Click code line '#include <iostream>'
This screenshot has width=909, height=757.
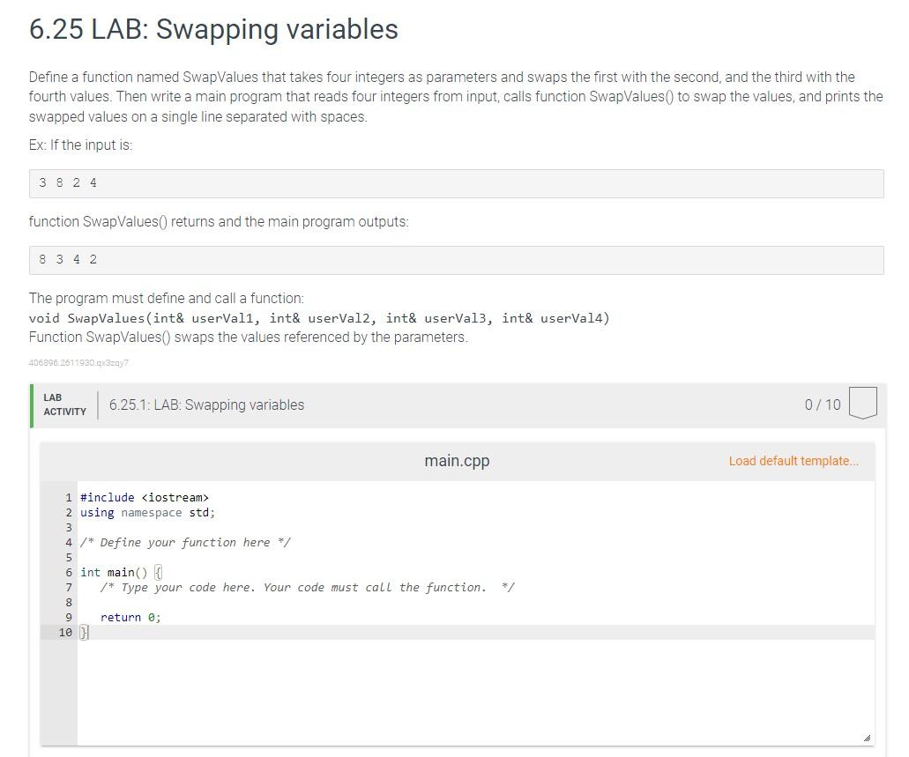[x=145, y=497]
